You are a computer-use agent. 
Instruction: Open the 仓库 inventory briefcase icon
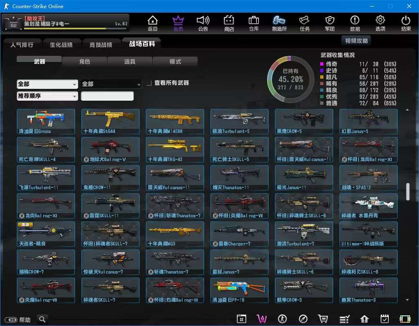coord(254,23)
